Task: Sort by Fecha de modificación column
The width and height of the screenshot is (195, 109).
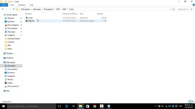Action: 70,14
